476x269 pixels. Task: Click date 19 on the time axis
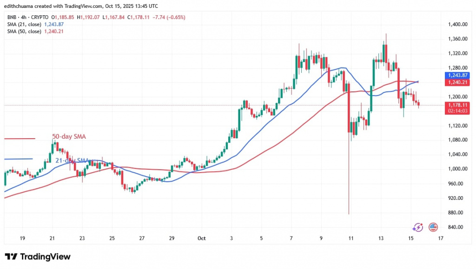(23, 238)
